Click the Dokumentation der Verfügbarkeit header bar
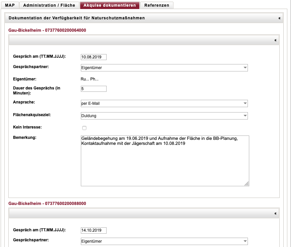Viewport: 291px width, 247px height. click(134, 18)
